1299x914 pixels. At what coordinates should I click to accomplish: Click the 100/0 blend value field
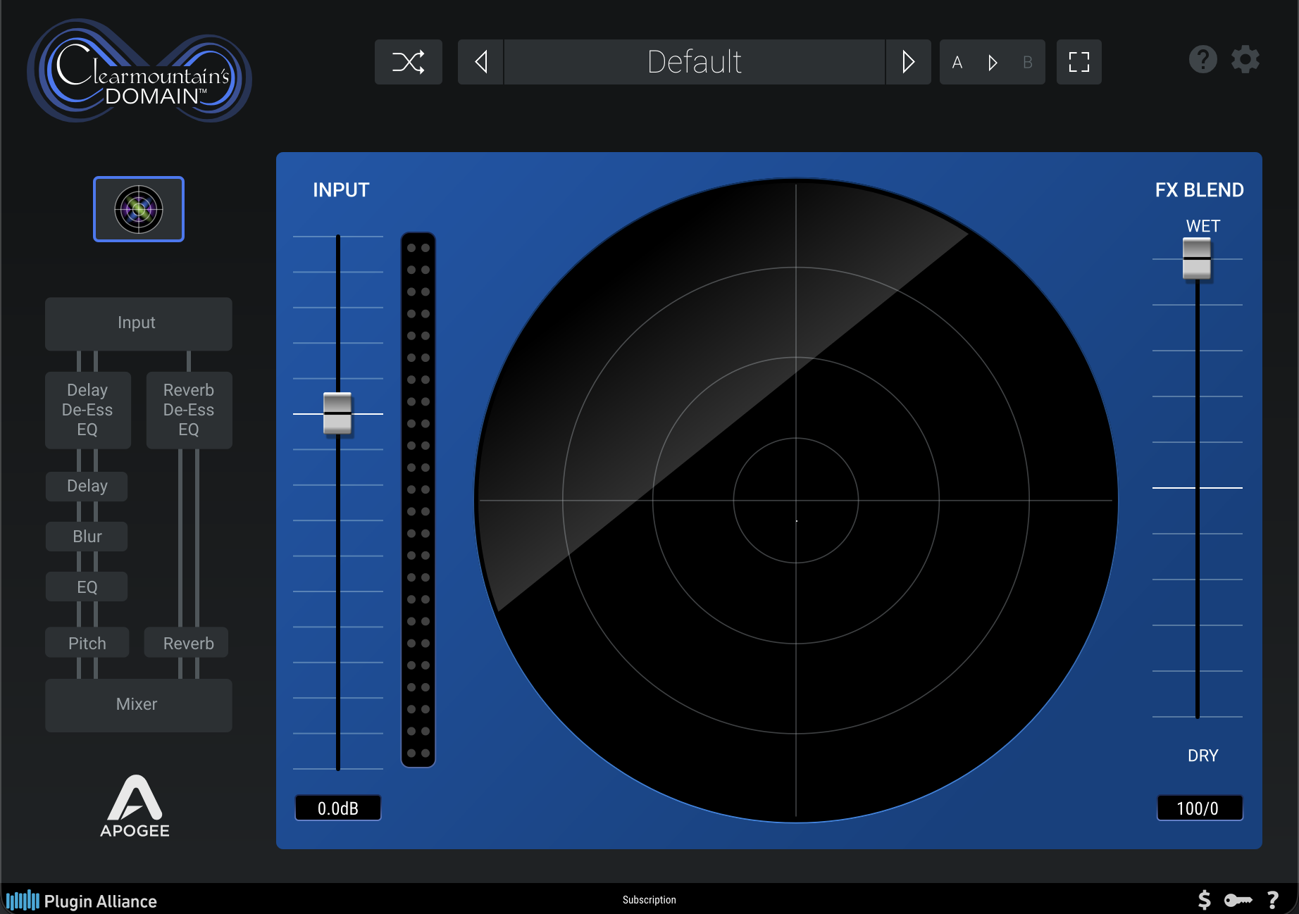1200,808
